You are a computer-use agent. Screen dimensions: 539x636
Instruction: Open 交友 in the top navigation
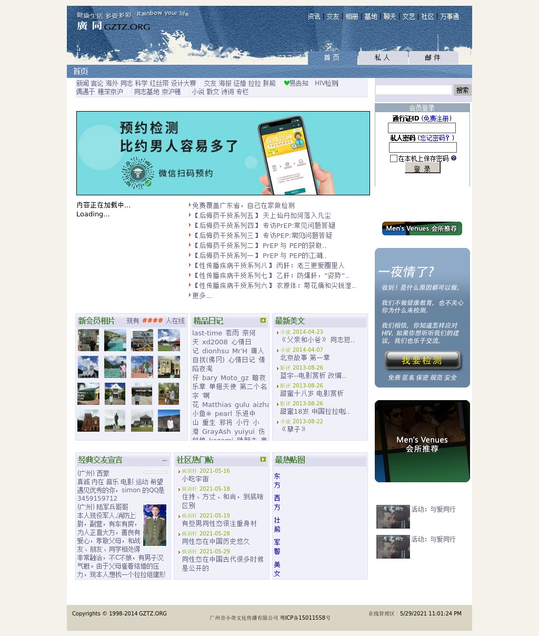coord(333,16)
